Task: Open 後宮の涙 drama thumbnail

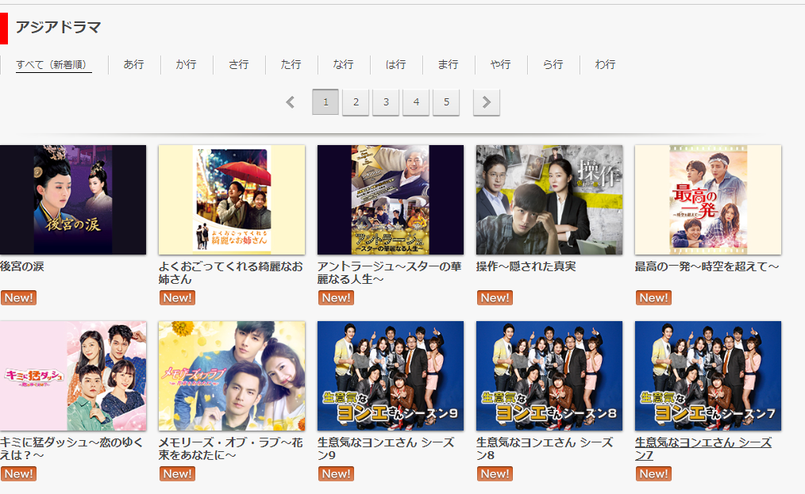Action: tap(73, 200)
